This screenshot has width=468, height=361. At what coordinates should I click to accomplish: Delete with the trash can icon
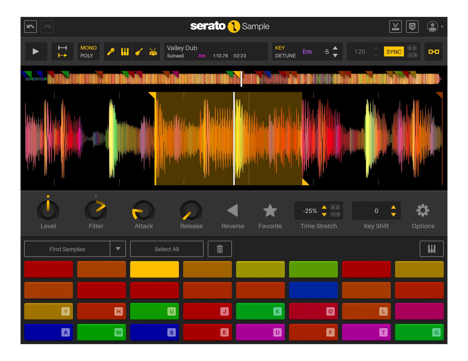[x=220, y=249]
